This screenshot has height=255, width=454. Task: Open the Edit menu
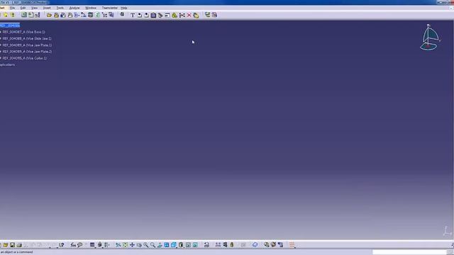pyautogui.click(x=23, y=8)
